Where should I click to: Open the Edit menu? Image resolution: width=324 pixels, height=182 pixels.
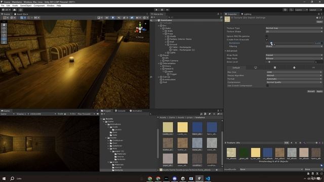click(8, 6)
